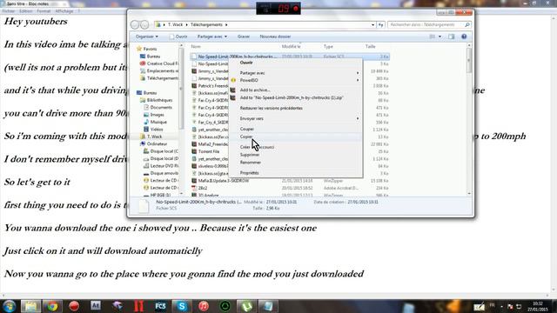This screenshot has height=313, width=557.
Task: Expand Partager avec submenu in context menu
Action: coord(358,73)
